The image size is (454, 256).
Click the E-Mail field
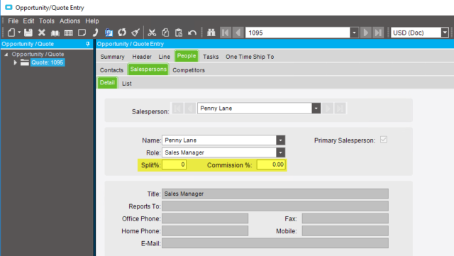[x=275, y=243]
